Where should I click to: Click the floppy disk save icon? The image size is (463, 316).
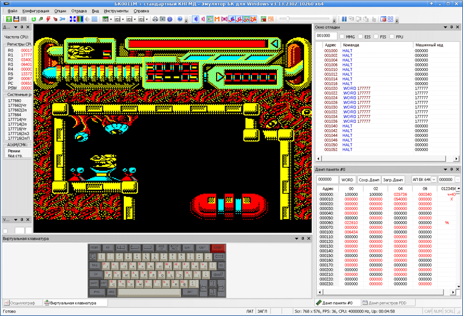(16, 19)
